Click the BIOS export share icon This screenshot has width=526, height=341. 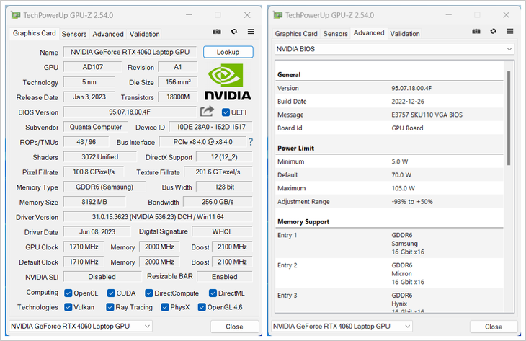(207, 112)
